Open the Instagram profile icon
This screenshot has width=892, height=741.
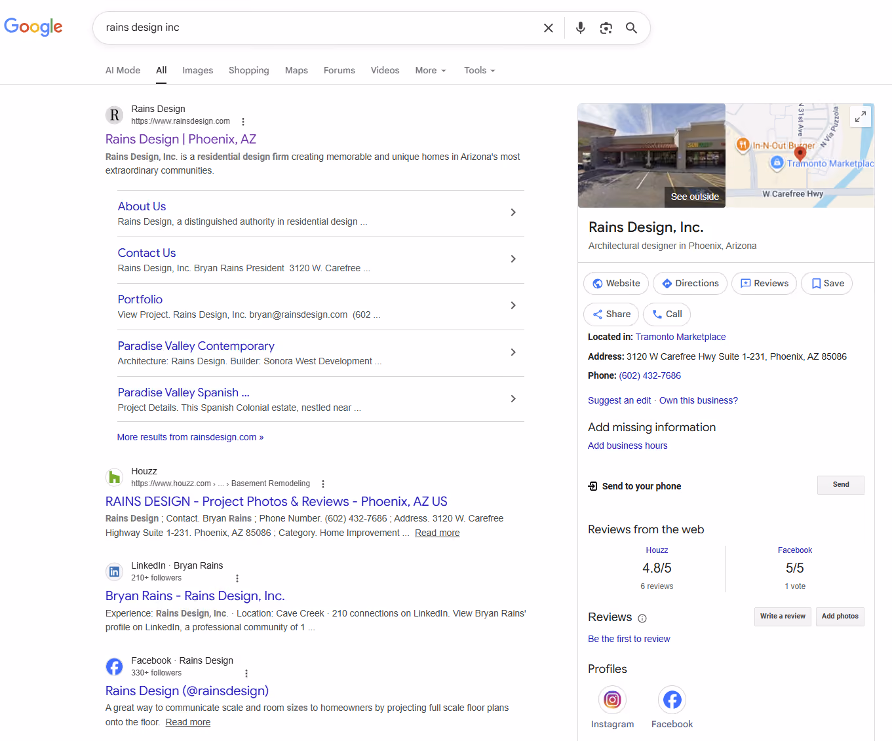(612, 700)
